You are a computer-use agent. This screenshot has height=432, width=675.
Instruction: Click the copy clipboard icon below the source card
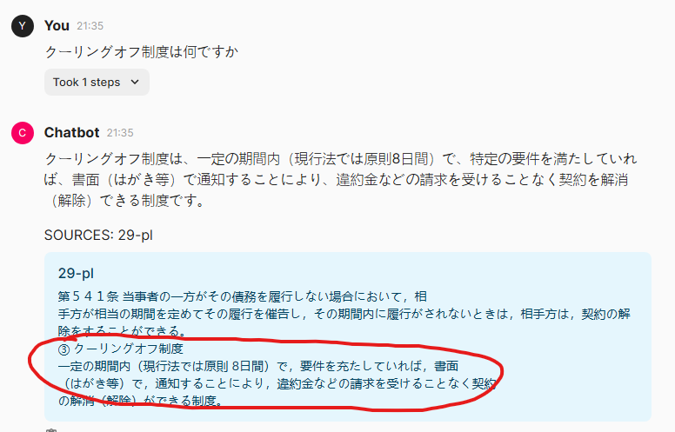51,430
